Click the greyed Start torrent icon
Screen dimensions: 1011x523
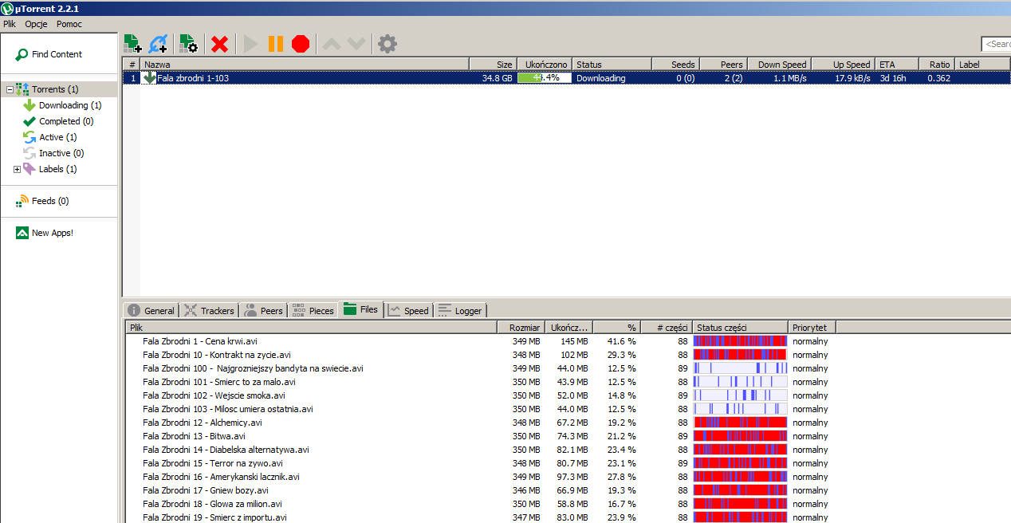click(x=251, y=44)
